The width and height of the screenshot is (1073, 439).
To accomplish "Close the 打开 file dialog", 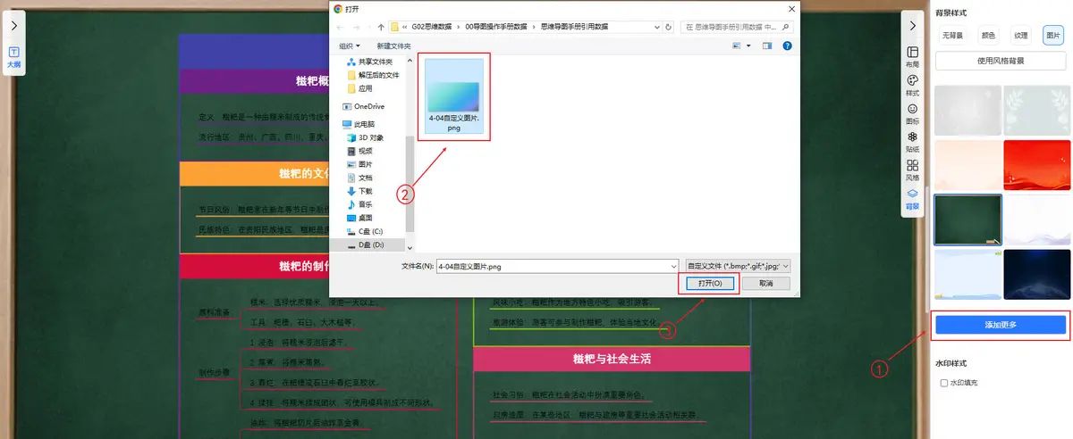I will pos(790,8).
